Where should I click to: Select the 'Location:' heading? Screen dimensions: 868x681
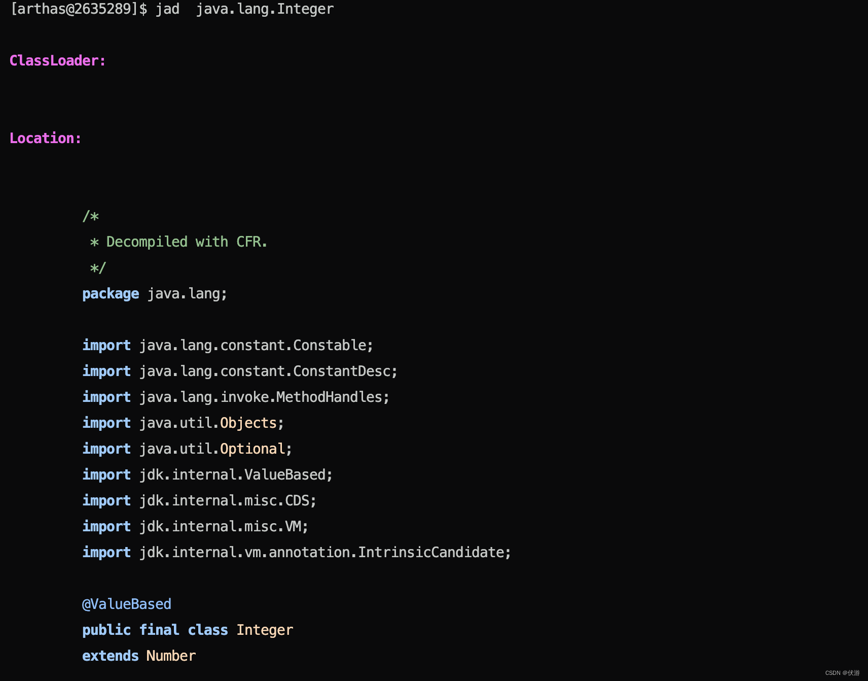click(46, 138)
